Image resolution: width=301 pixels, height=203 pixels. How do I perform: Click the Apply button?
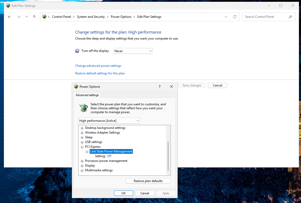pos(166,193)
